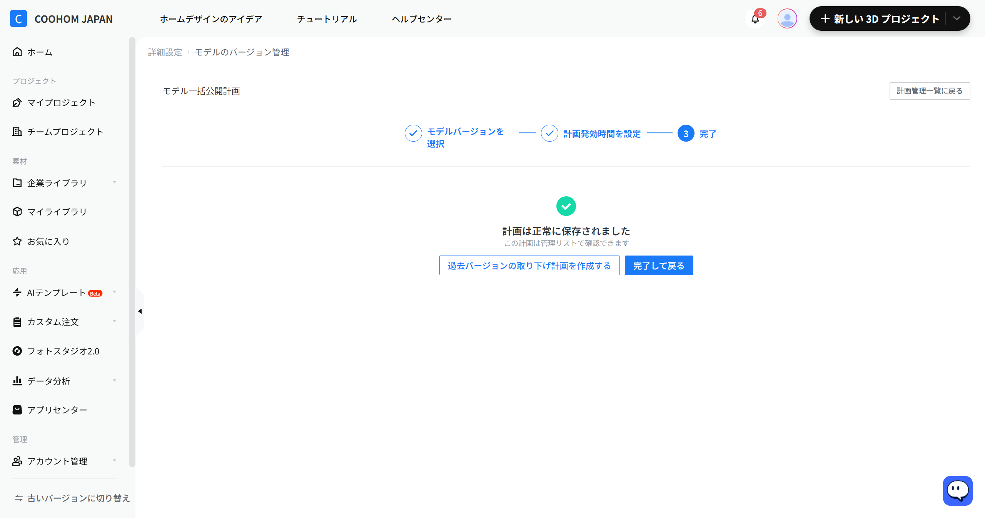Click the Beta badge on AIテンプレート
This screenshot has width=985, height=518.
(95, 293)
